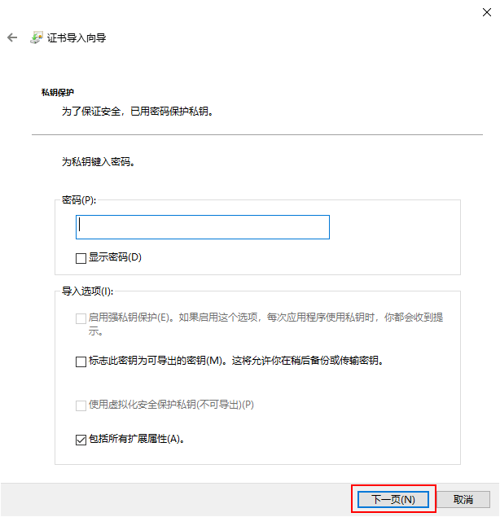Screen dimensions: 500x517
Task: Proceed with the 下一页(N) button
Action: [x=393, y=500]
